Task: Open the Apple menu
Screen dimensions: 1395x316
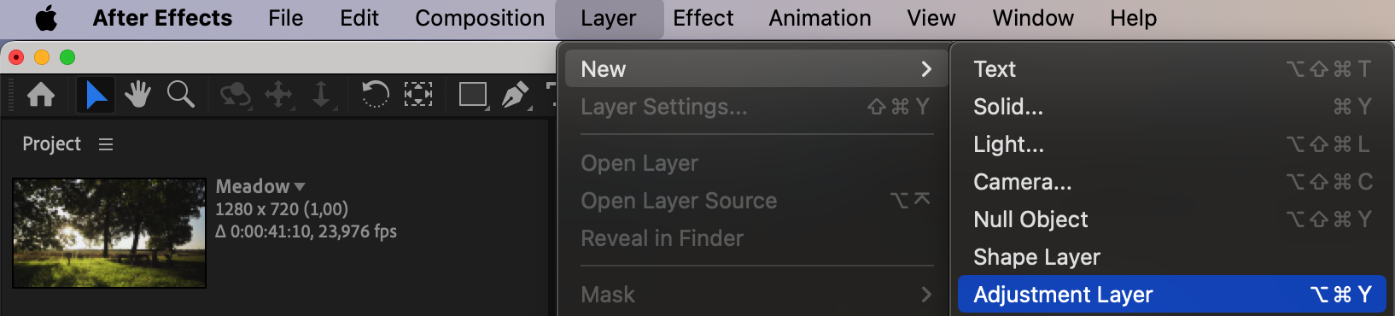Action: point(46,18)
